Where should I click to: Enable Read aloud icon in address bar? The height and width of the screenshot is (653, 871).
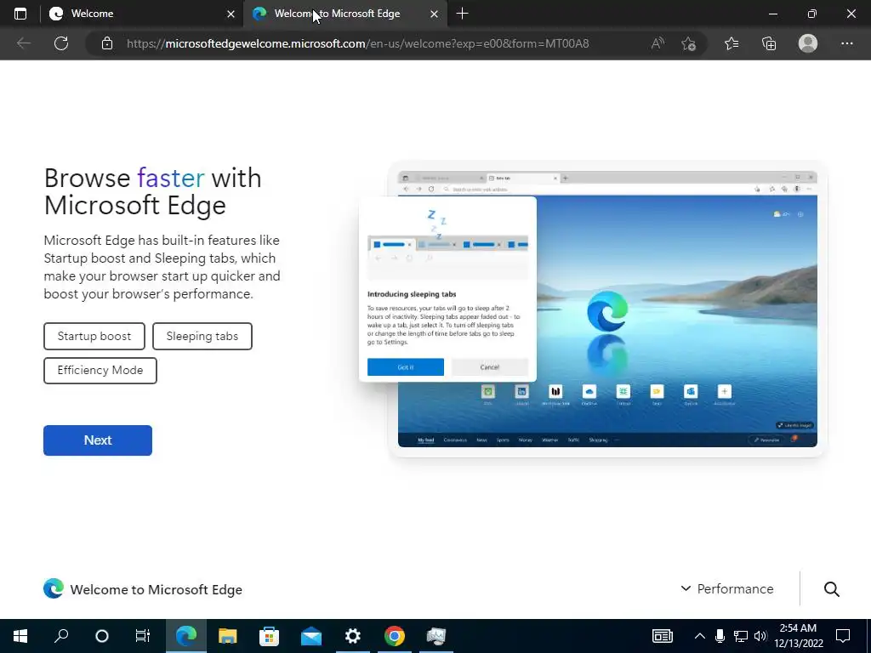click(x=658, y=43)
